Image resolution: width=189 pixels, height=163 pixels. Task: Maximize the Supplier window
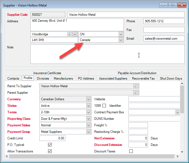point(172,5)
